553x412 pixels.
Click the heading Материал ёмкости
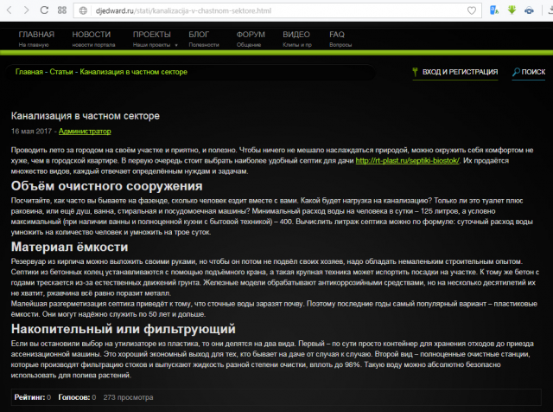(69, 247)
